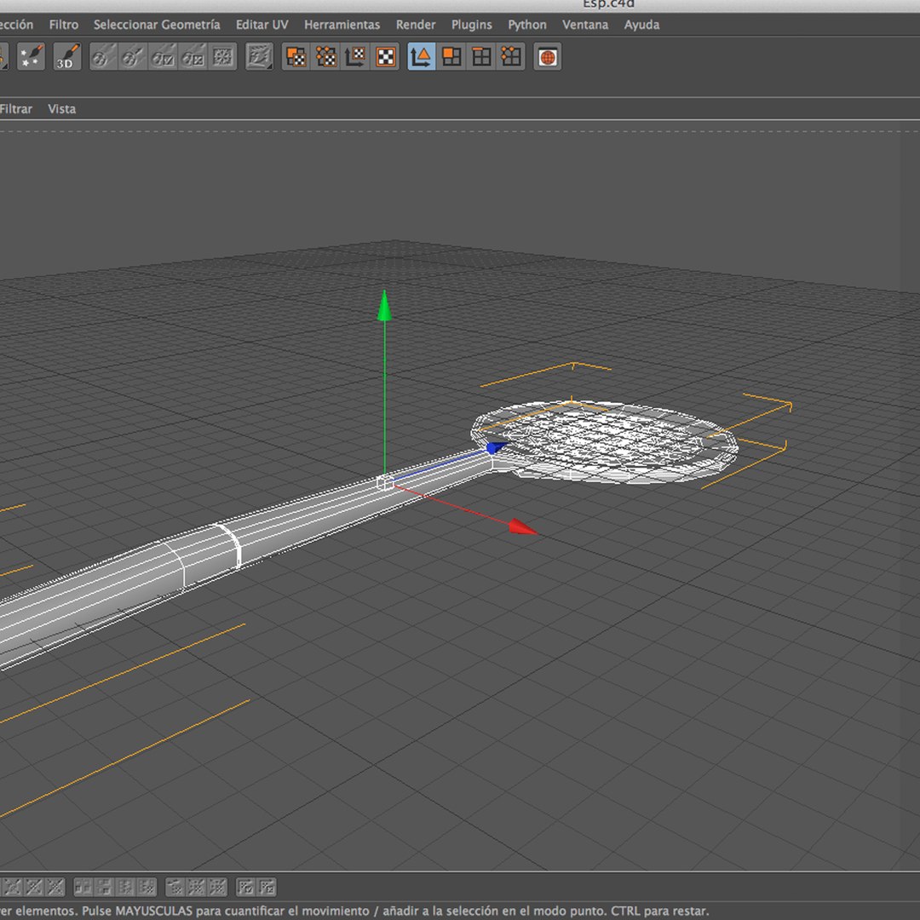Open the viewport Filtrar menu
920x920 pixels.
tap(16, 108)
